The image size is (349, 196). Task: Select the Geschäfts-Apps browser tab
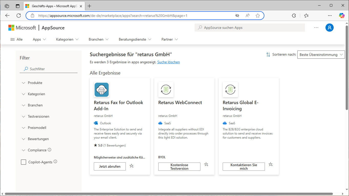click(x=54, y=6)
